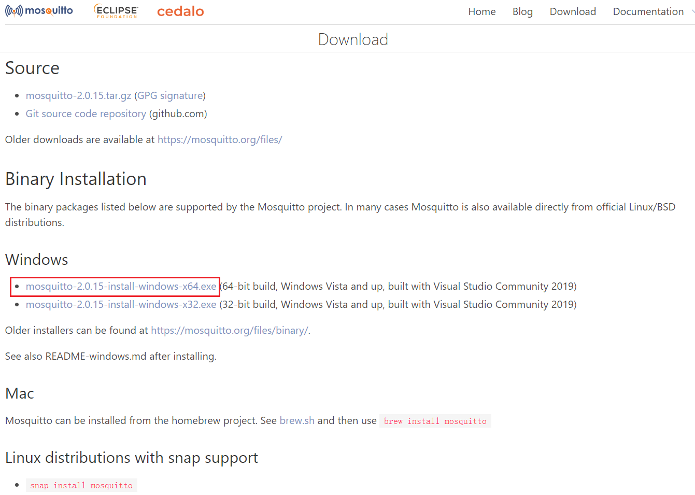Open the mosquitto.org/files/binary/ link

click(x=230, y=330)
